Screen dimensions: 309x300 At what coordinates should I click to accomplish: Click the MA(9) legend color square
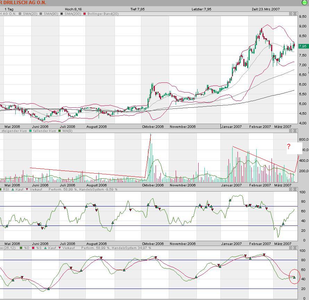pyautogui.click(x=60, y=131)
